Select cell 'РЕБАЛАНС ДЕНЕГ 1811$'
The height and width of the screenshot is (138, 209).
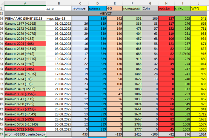point(25,18)
